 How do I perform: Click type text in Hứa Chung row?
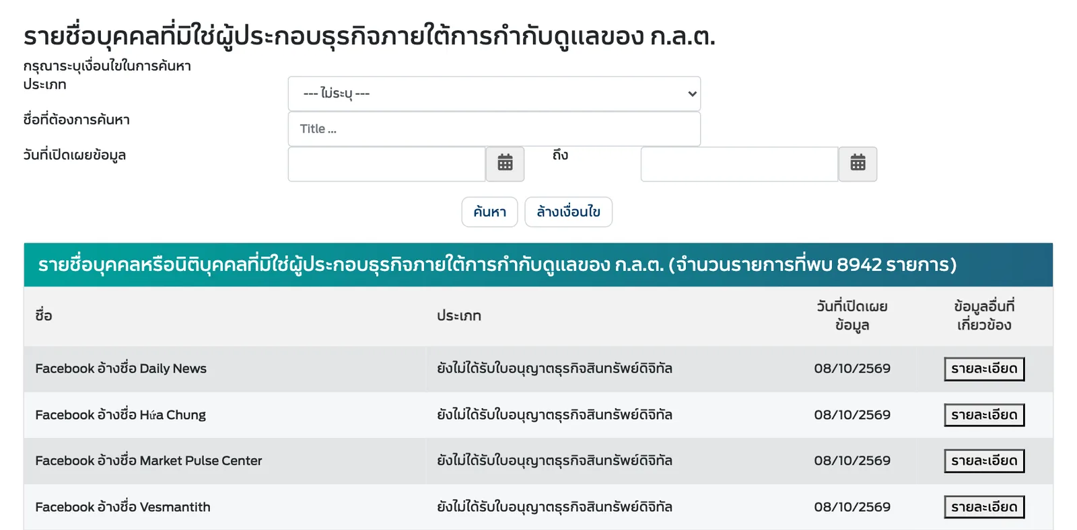[x=555, y=415]
